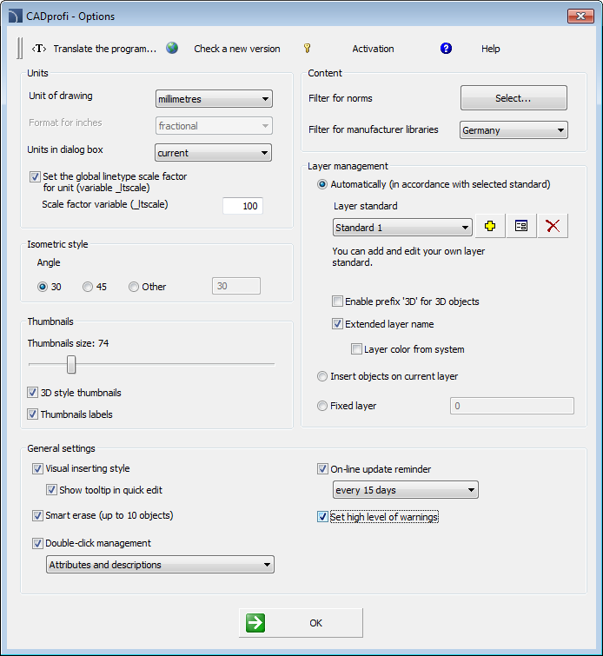Uncheck Extended layer name
Image resolution: width=603 pixels, height=656 pixels.
pyautogui.click(x=337, y=324)
